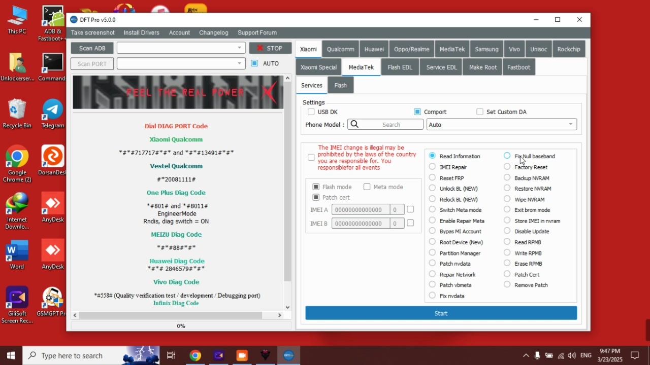Choose Backup NVRAM radio button
This screenshot has height=365, width=650.
pos(507,177)
